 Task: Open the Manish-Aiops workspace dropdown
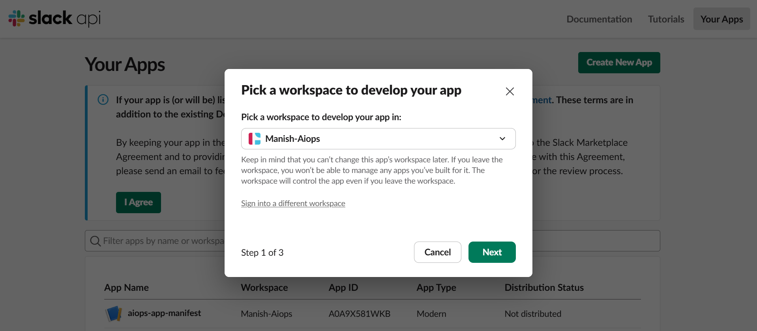tap(378, 139)
